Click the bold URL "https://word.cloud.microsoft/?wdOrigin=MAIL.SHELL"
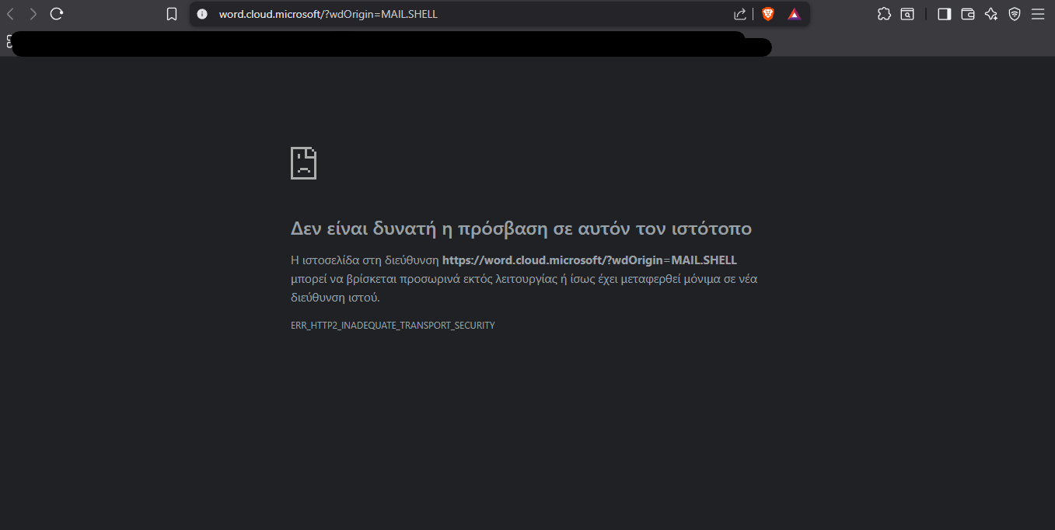Screen dimensions: 1055x530 (589, 260)
